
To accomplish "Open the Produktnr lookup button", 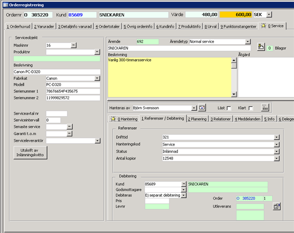I will pyautogui.click(x=97, y=52).
